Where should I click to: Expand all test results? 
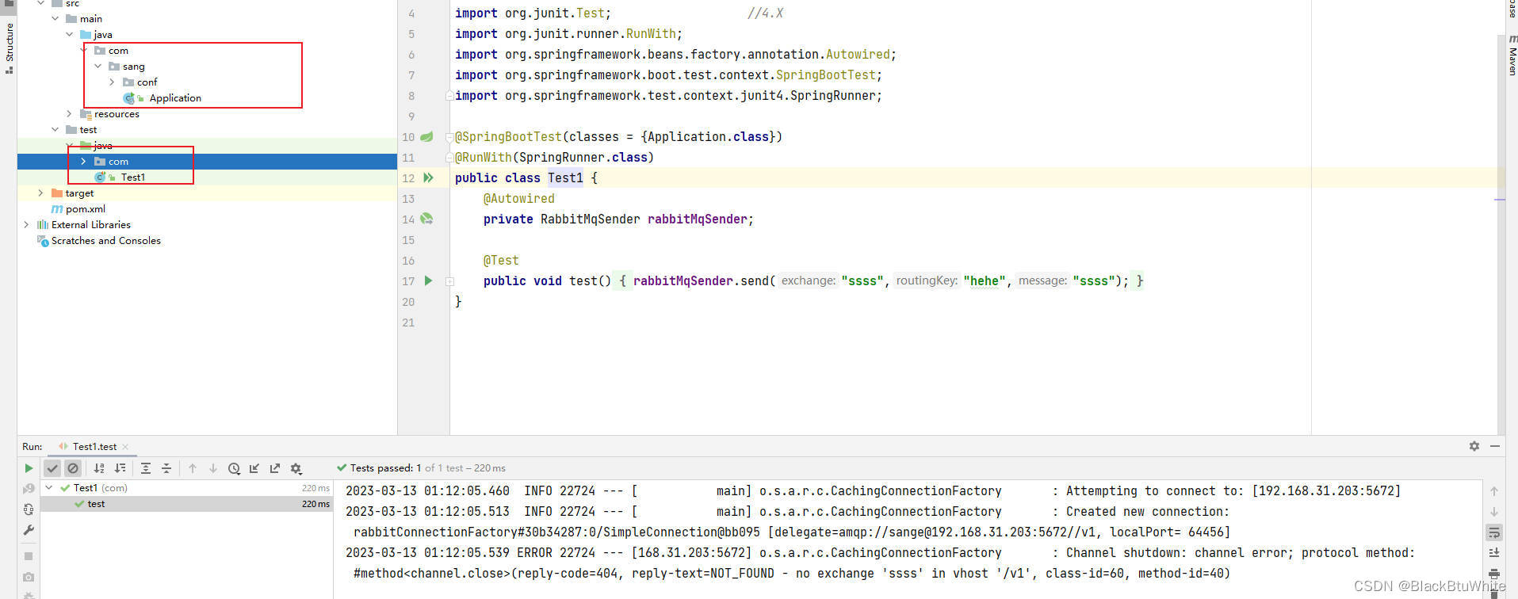(x=146, y=468)
